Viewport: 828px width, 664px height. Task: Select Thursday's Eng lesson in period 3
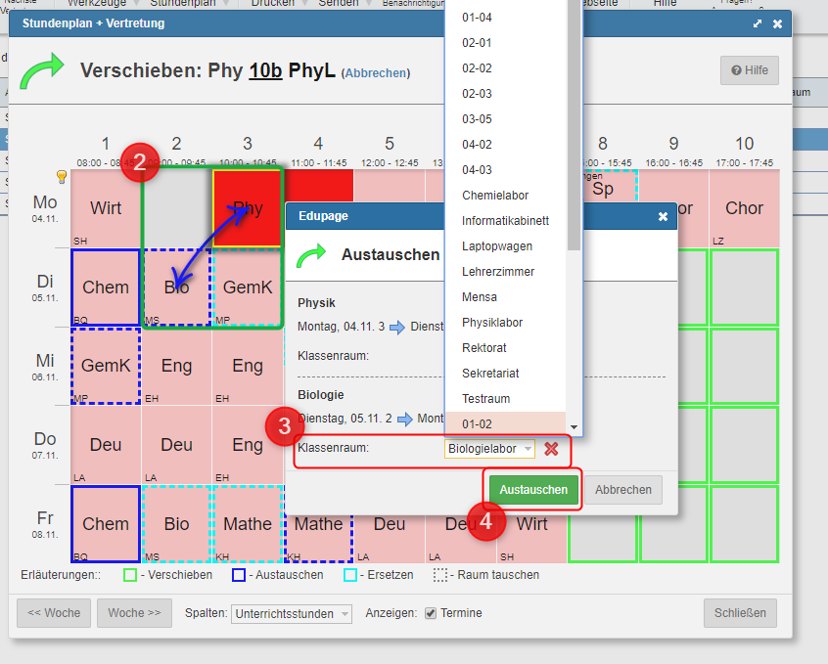[x=248, y=445]
